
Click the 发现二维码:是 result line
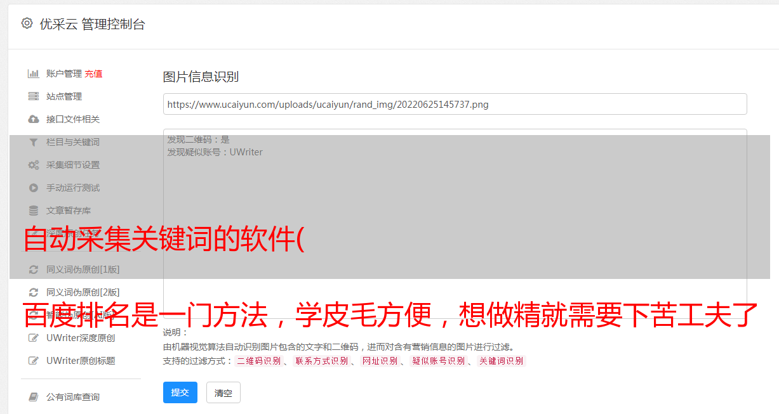(198, 139)
